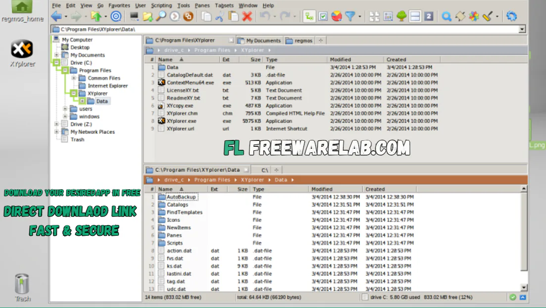This screenshot has height=308, width=546.
Task: Open the Configuration gear icon
Action: coord(510,16)
